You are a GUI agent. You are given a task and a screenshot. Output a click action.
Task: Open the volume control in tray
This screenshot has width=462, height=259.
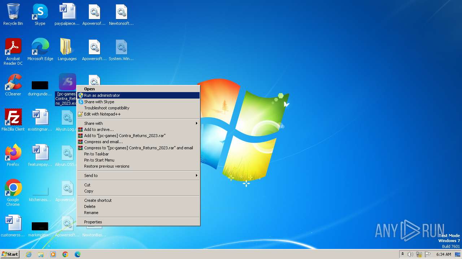[410, 254]
